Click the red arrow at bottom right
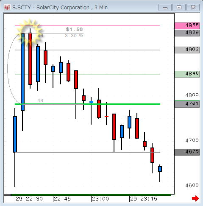Image resolution: width=203 pixels, height=206 pixels. coord(195,198)
